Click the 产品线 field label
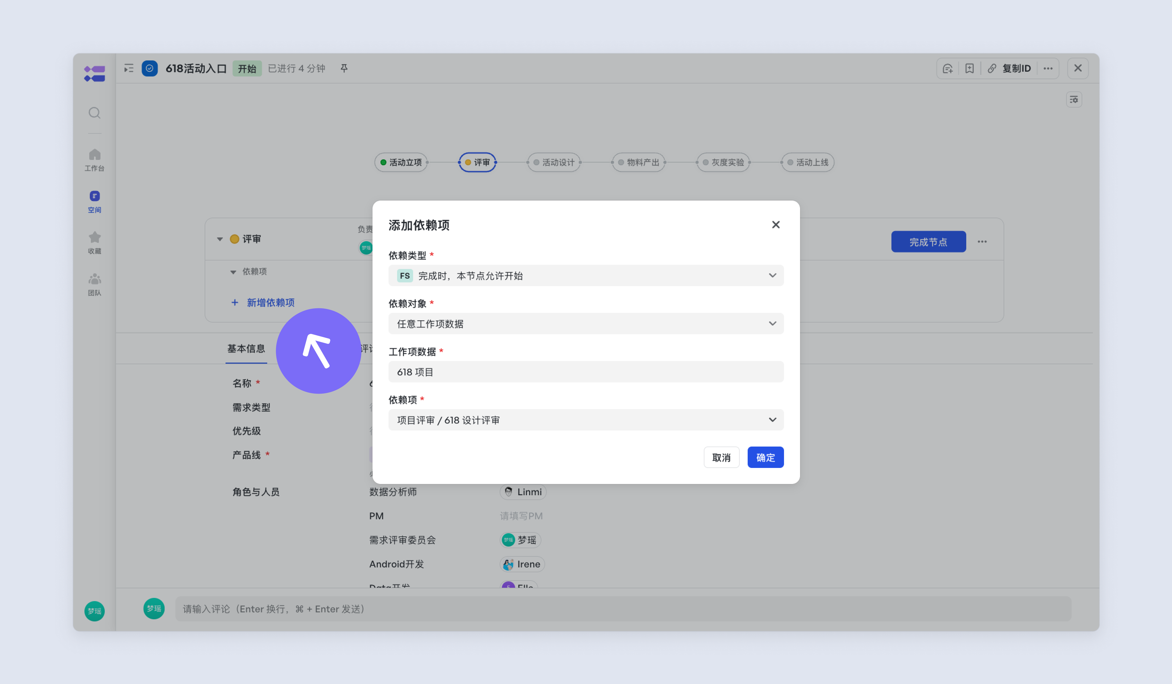 (246, 455)
